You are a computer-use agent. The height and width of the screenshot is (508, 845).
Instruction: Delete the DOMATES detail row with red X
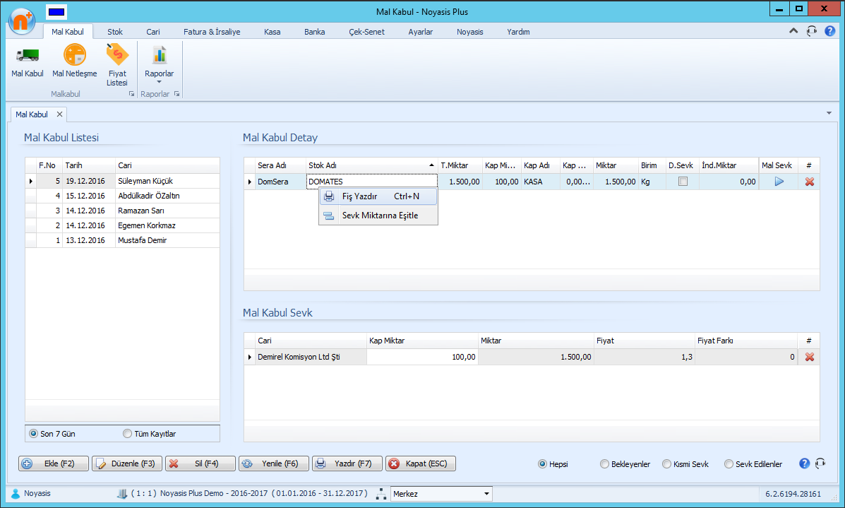point(810,182)
